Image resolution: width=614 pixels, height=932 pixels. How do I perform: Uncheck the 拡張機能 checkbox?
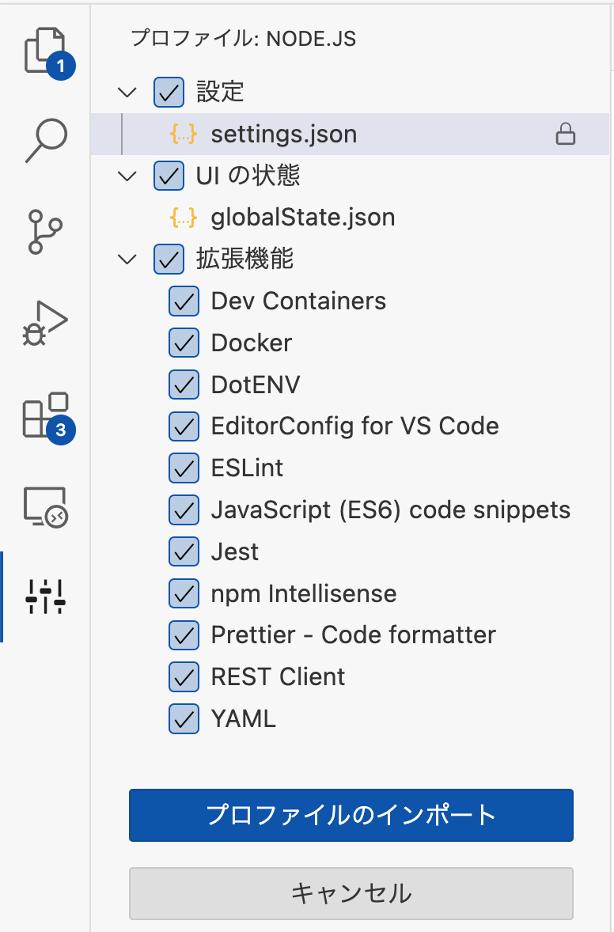169,260
